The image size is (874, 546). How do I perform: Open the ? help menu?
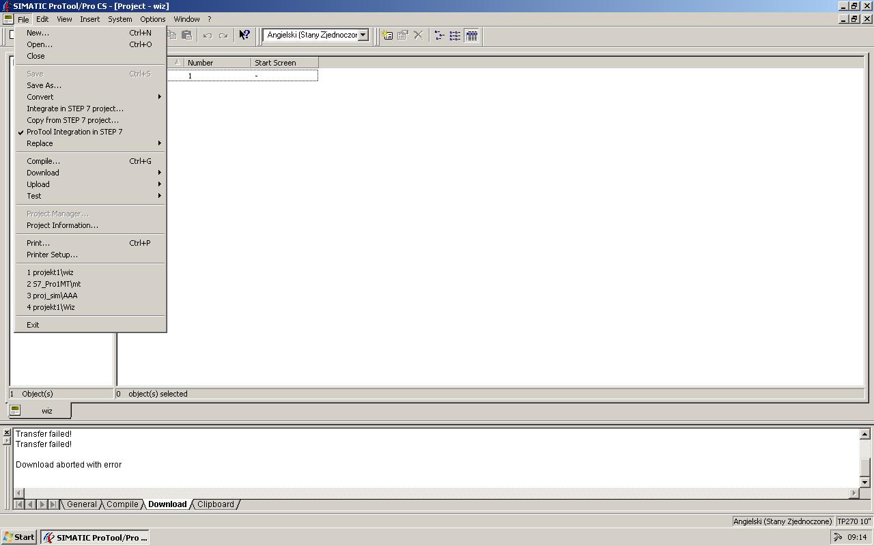[210, 19]
